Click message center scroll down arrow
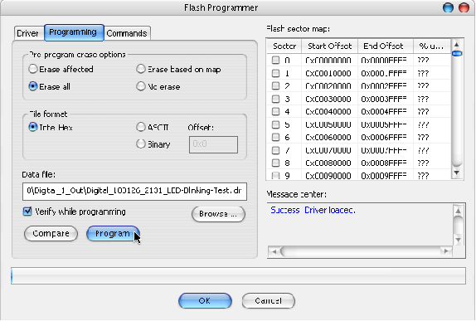 [x=458, y=240]
